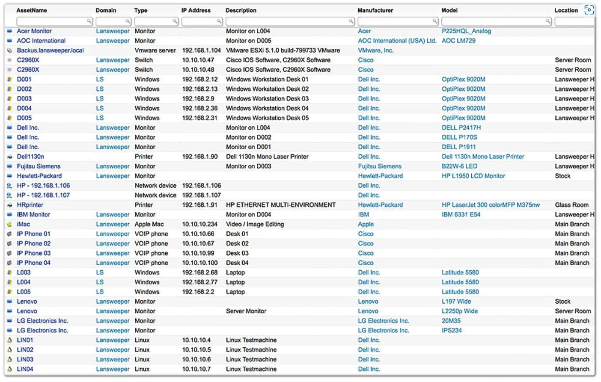Viewport: 601px width, 382px height.
Task: Click the Linux penguin icon next to LIN01
Action: coord(9,341)
